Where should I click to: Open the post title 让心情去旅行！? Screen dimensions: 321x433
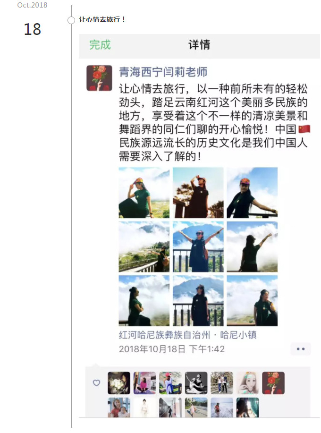[x=102, y=20]
